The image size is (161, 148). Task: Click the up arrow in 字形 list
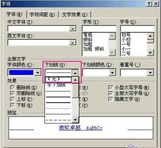[x=112, y=36]
